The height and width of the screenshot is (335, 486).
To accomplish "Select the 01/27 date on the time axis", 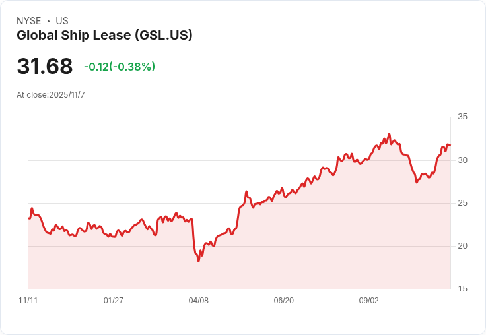I will pos(114,301).
